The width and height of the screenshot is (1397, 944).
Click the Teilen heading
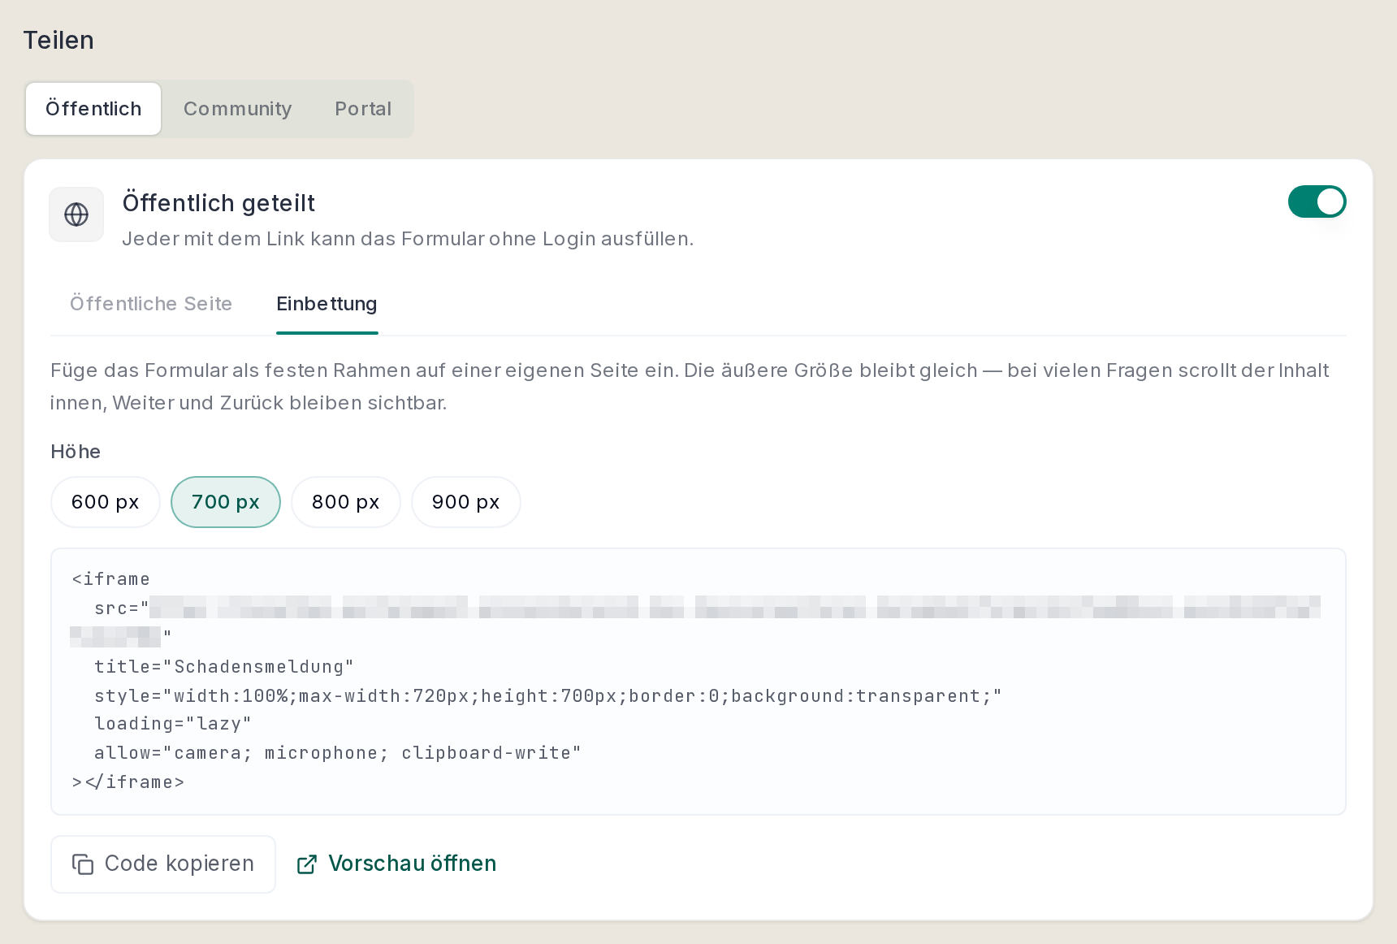click(x=58, y=40)
